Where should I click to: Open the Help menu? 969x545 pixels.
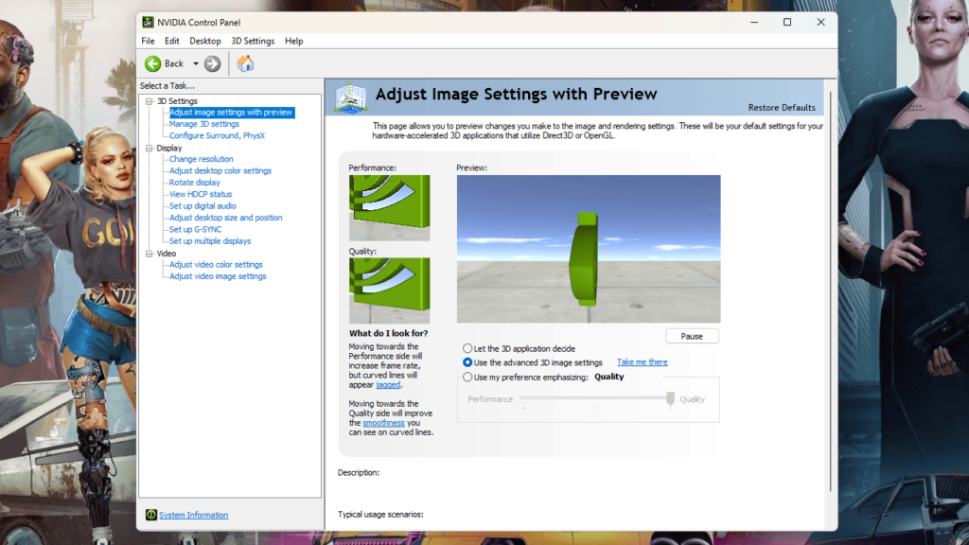(294, 41)
